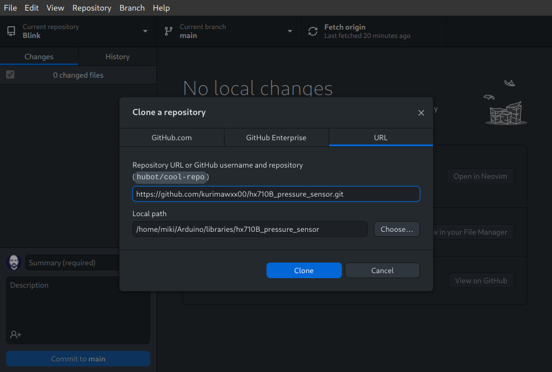This screenshot has height=372, width=552.
Task: Toggle the 0 changed files checkbox
Action: click(10, 75)
